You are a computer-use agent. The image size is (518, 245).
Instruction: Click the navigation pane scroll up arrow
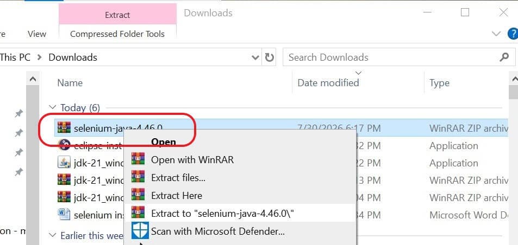click(x=33, y=79)
